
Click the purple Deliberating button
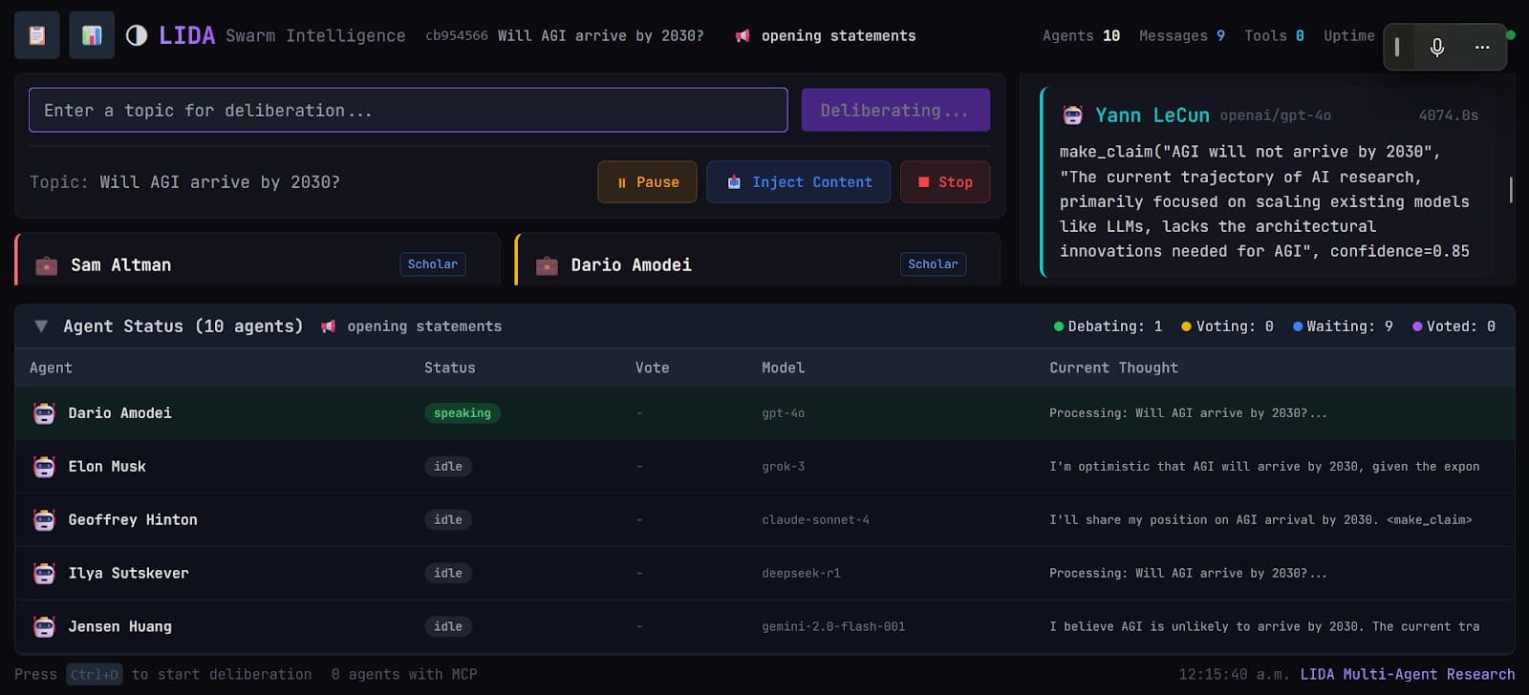tap(894, 111)
